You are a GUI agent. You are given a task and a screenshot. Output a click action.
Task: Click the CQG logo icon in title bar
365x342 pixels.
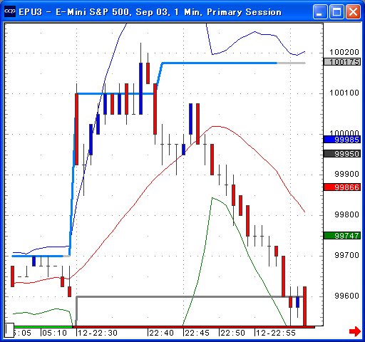[10, 11]
